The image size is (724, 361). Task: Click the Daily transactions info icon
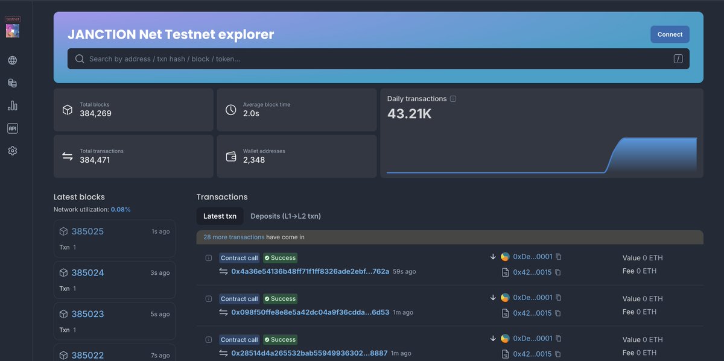coord(453,99)
